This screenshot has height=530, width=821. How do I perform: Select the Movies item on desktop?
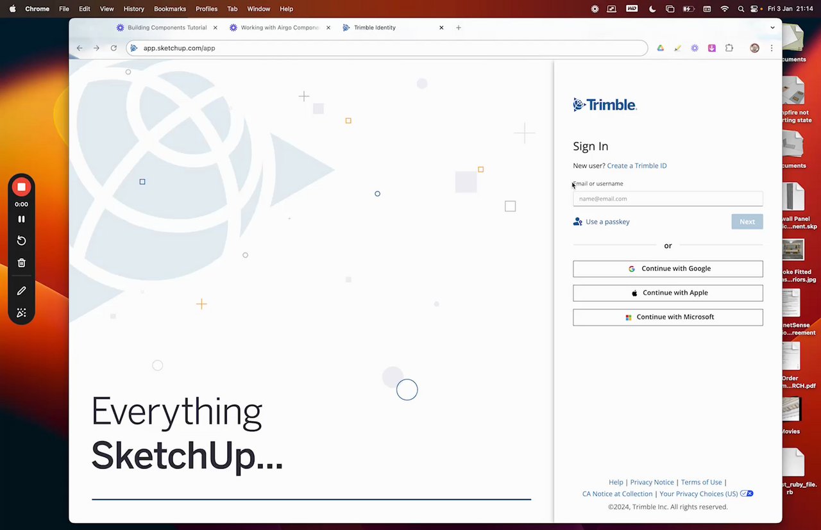tap(791, 415)
